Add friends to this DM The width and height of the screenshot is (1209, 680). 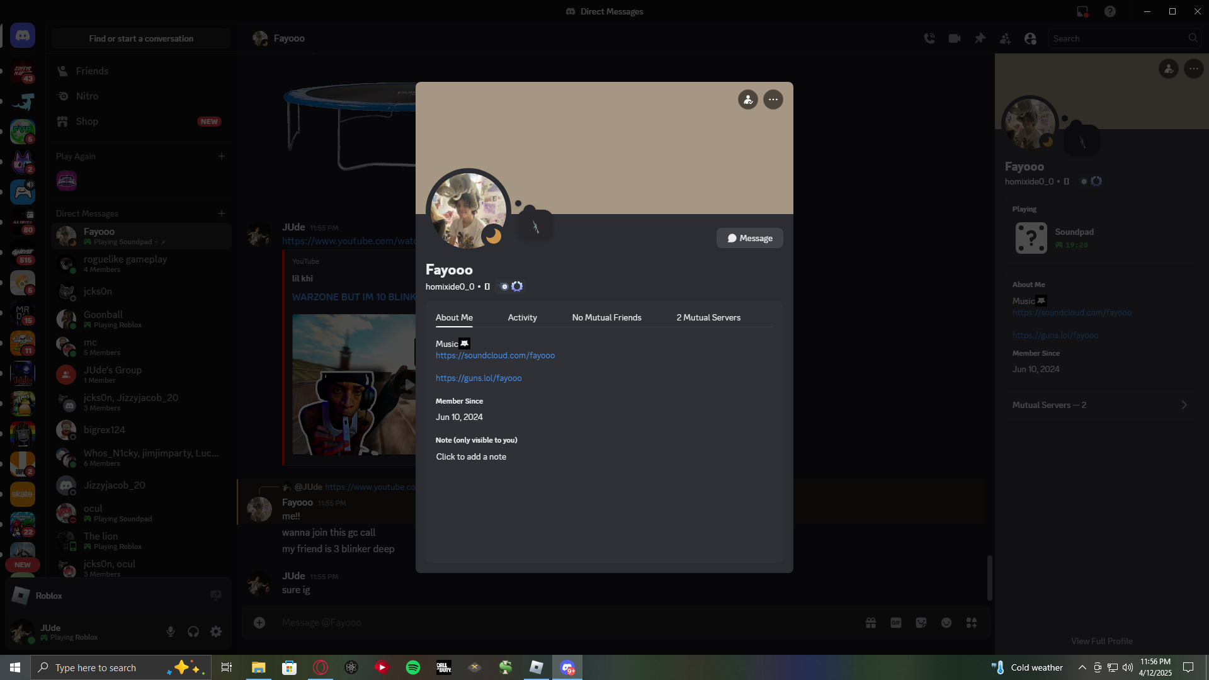1005,38
